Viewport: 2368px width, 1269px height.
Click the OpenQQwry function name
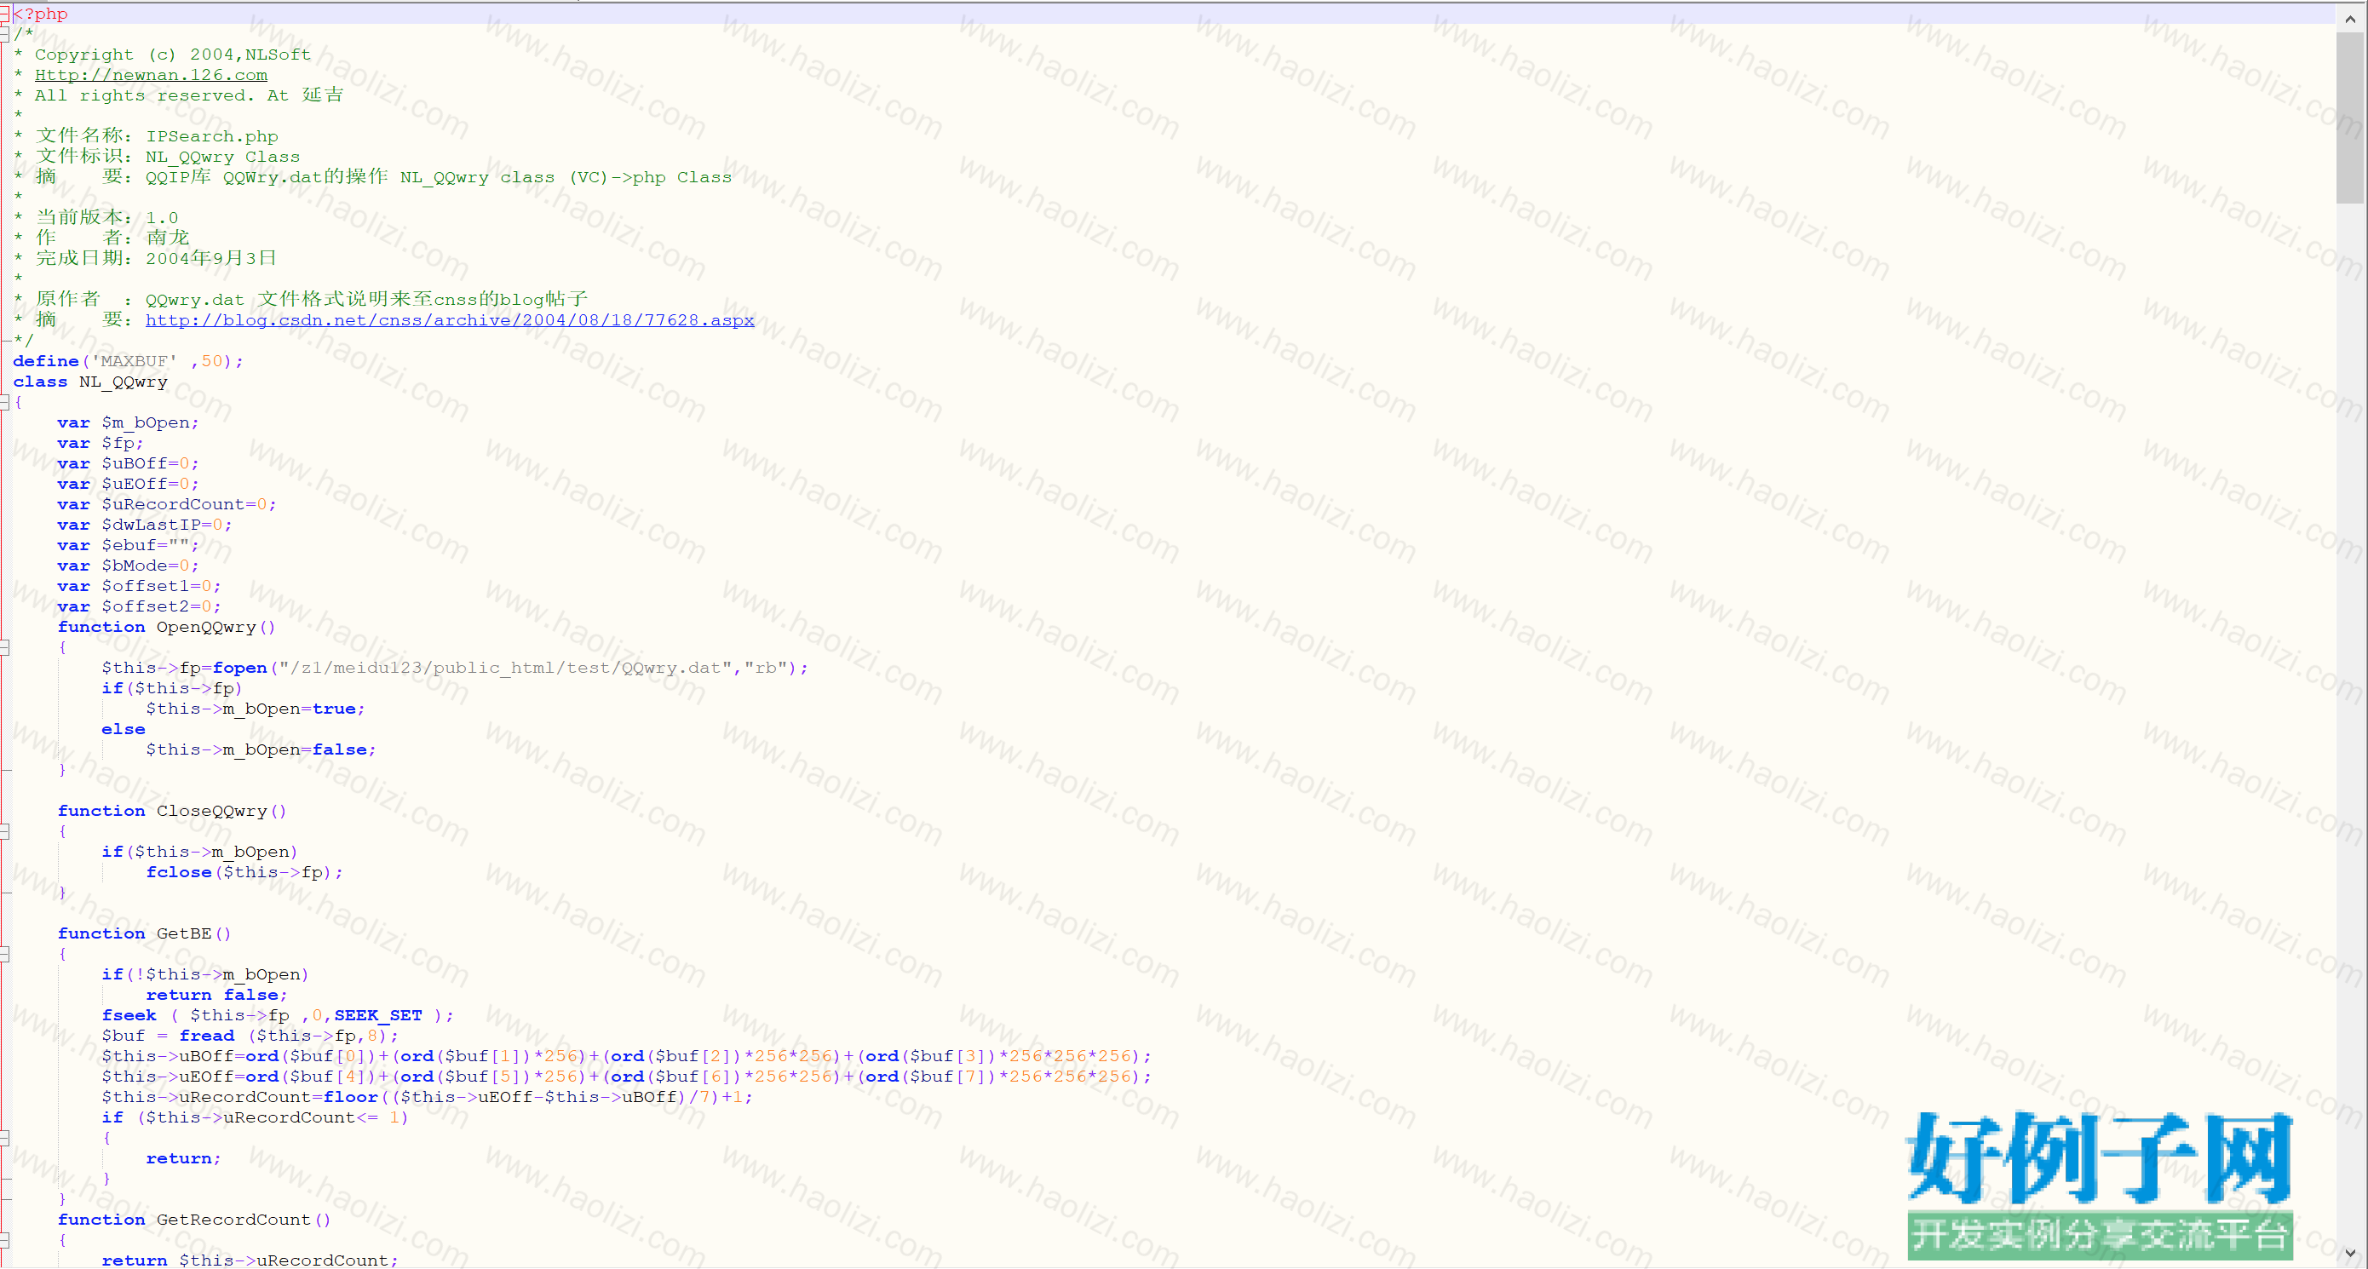point(206,627)
